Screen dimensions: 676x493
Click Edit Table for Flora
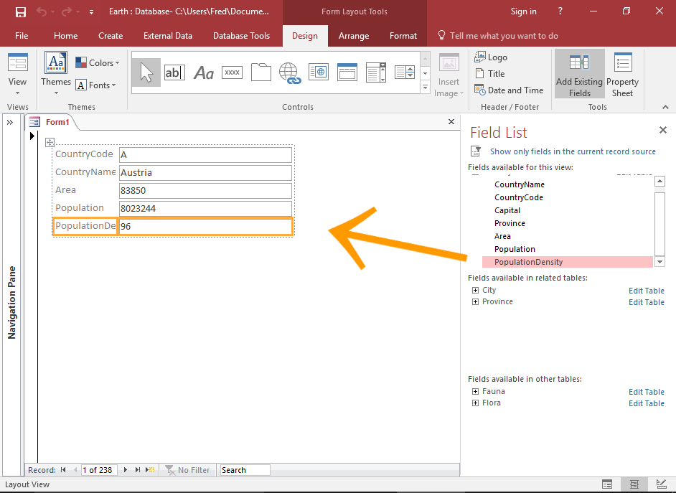pos(647,403)
